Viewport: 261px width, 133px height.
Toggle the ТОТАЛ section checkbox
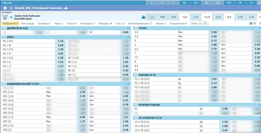point(136,28)
